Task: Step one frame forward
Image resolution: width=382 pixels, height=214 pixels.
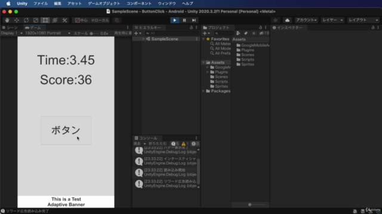Action: [x=194, y=20]
